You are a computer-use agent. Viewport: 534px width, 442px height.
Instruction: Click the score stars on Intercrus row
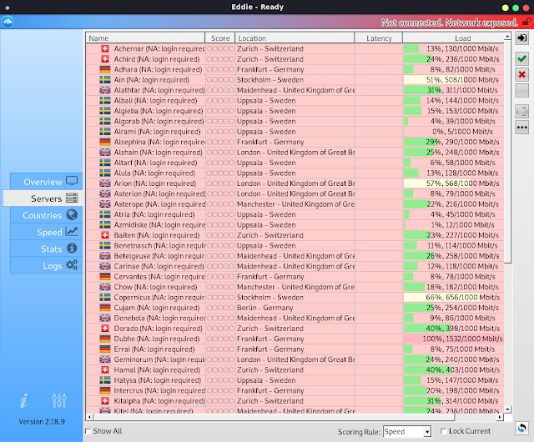click(220, 390)
